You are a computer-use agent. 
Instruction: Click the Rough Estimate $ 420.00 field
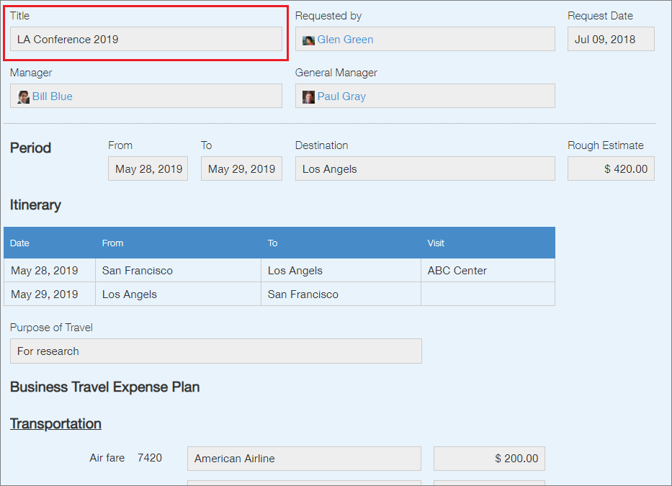(x=610, y=169)
